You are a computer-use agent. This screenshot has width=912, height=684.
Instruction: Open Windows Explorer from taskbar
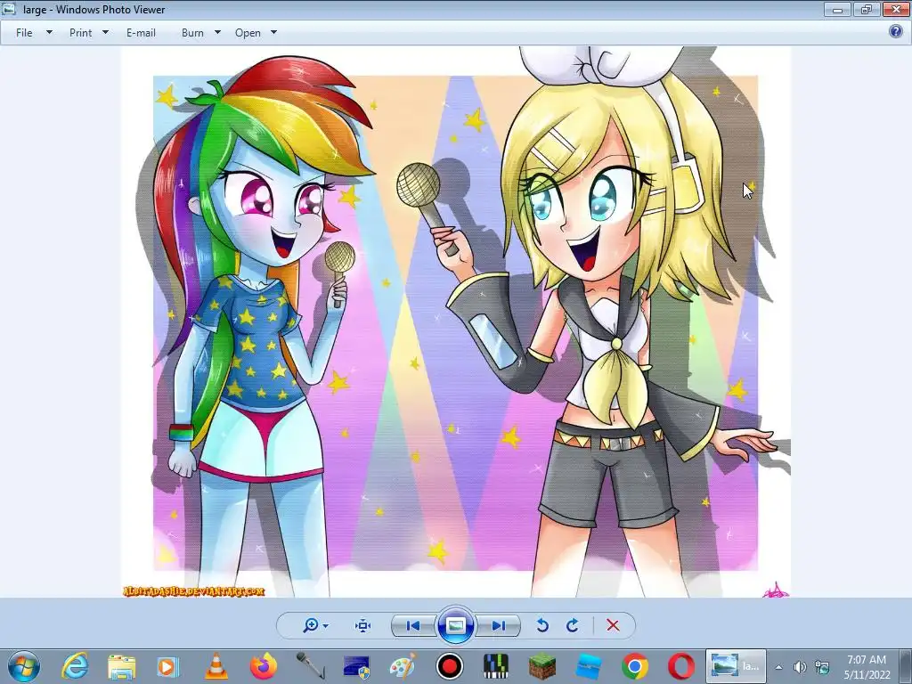tap(121, 666)
